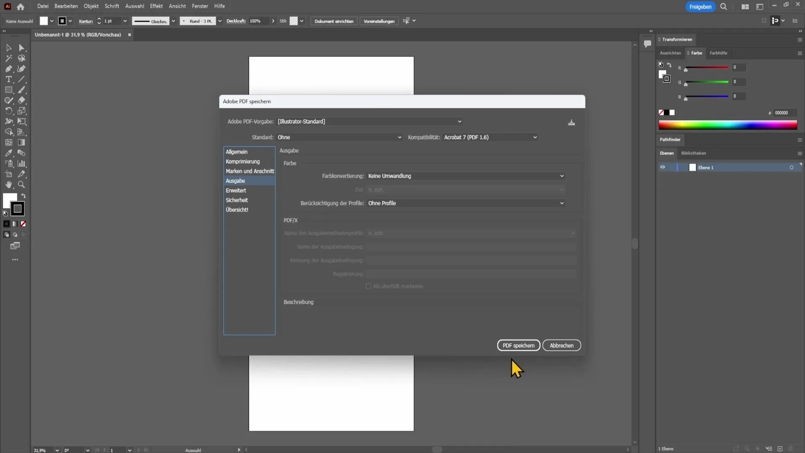
Task: Click the PDF speichern button
Action: (x=519, y=346)
